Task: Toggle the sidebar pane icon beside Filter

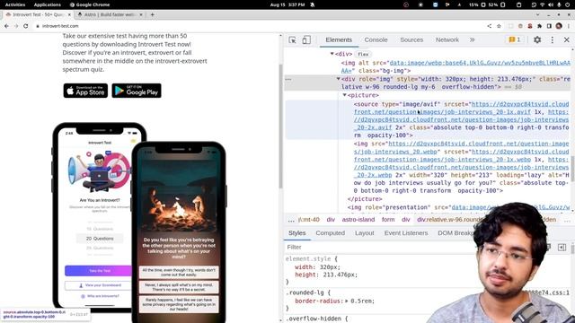Action: click(x=562, y=248)
